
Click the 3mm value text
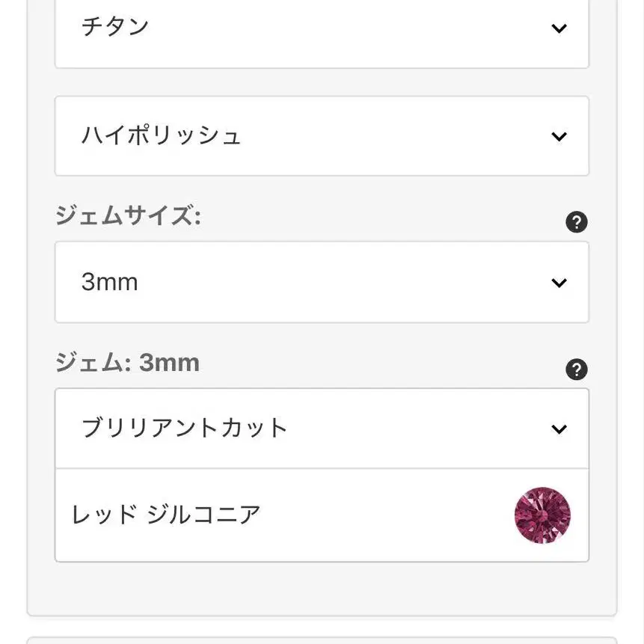coord(109,282)
